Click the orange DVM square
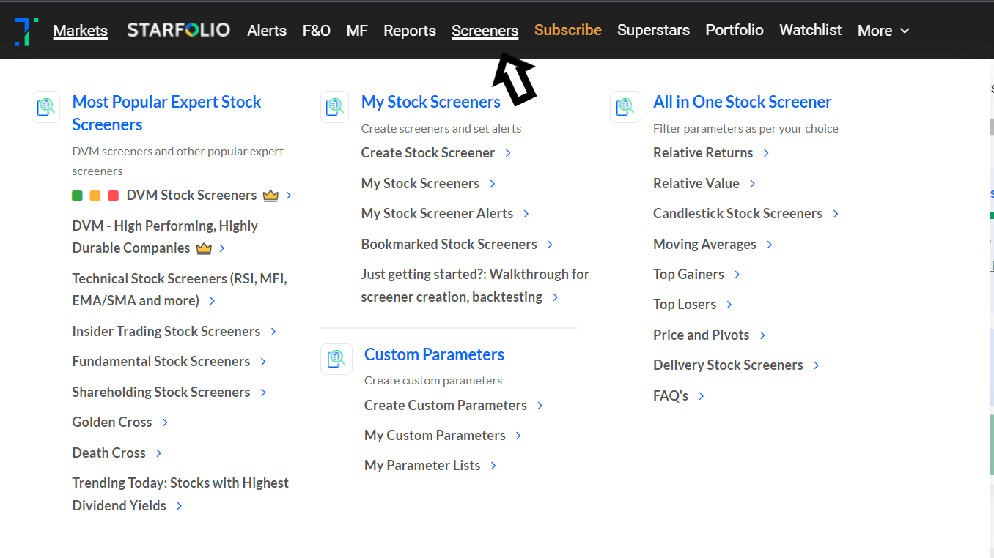The width and height of the screenshot is (994, 558). [x=95, y=196]
